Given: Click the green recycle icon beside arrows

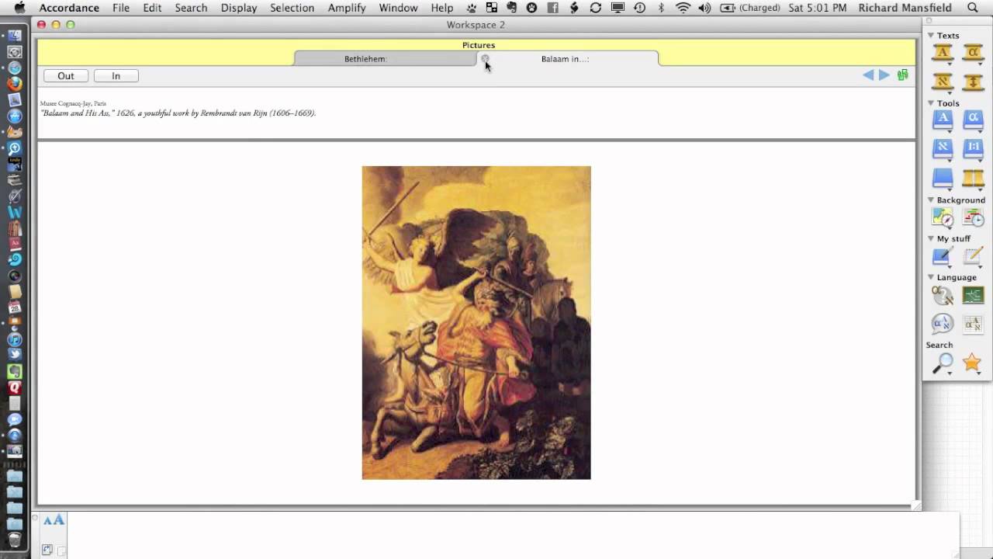Looking at the screenshot, I should coord(903,75).
